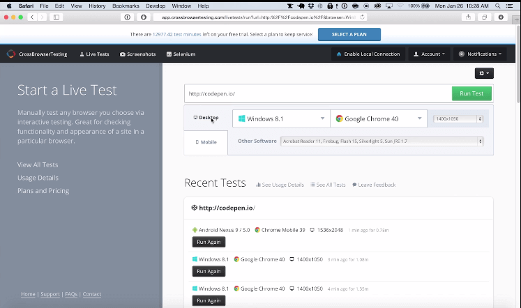Click the Safari forward navigation arrow

click(x=42, y=17)
